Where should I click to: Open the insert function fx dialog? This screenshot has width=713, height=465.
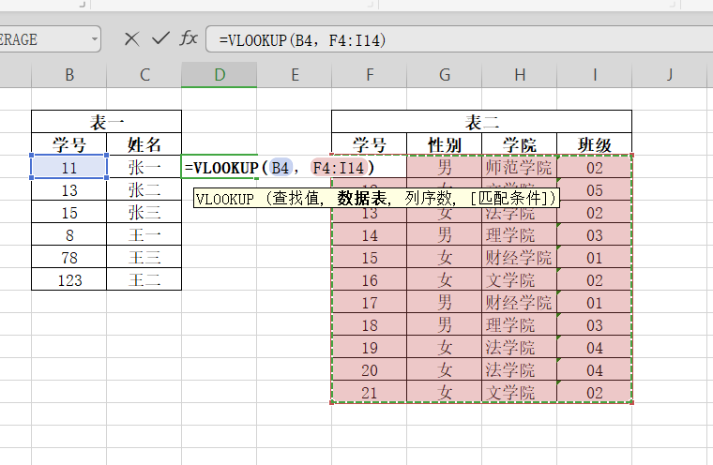[189, 38]
